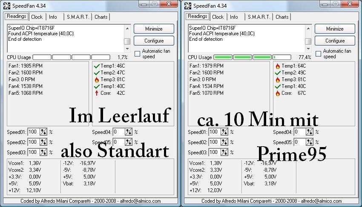This screenshot has width=362, height=207.
Task: Click +12V: 12,03V reading
Action: click(206, 190)
